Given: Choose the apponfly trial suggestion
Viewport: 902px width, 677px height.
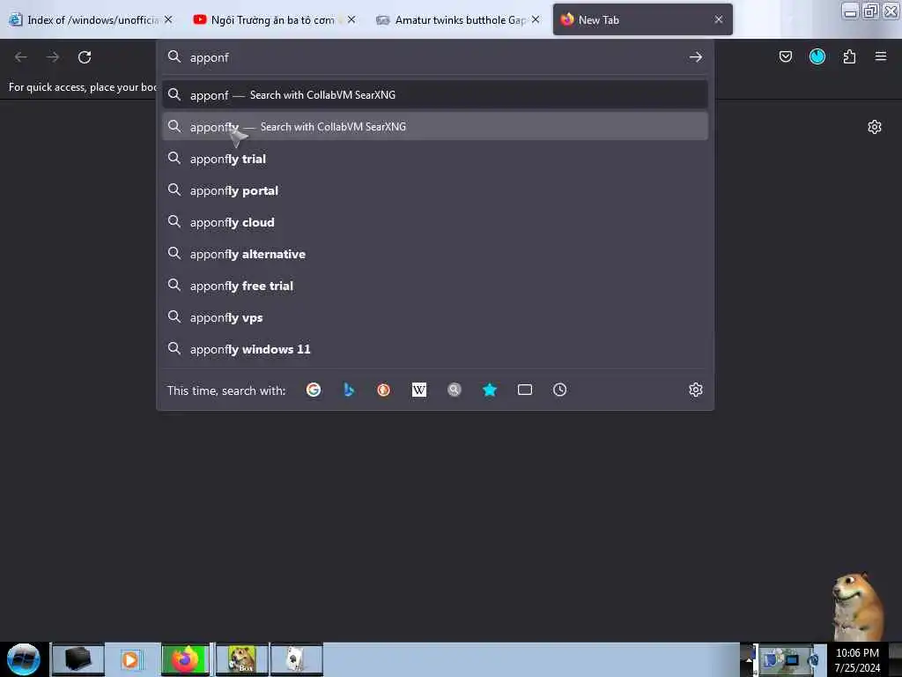Looking at the screenshot, I should point(435,159).
